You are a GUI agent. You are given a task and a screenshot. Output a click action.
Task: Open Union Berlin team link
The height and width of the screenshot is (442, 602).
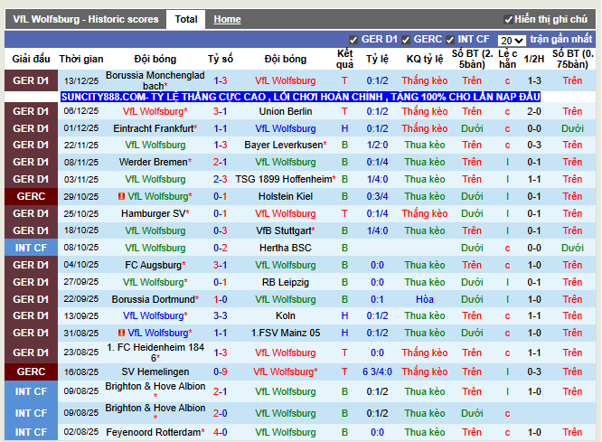(286, 111)
